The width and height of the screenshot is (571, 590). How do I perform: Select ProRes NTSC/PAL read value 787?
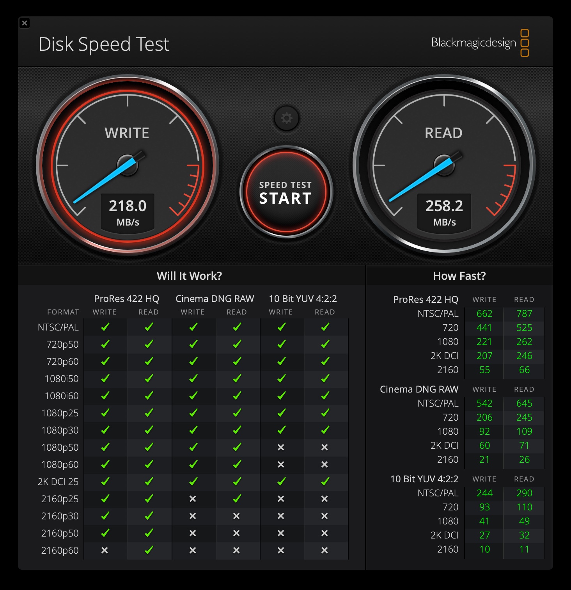(524, 314)
